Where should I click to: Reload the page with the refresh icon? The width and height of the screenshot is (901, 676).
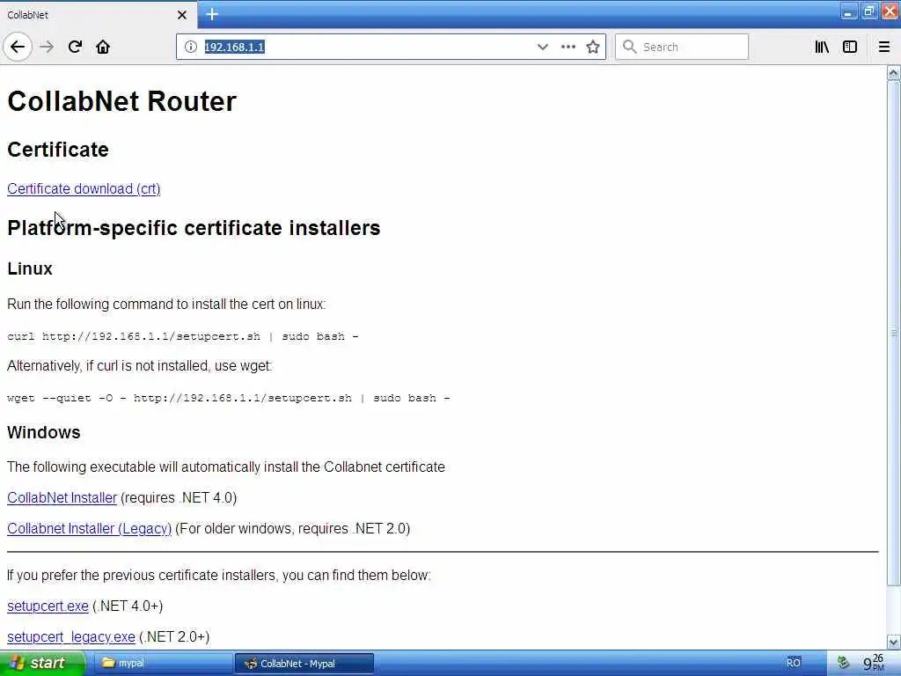coord(75,47)
